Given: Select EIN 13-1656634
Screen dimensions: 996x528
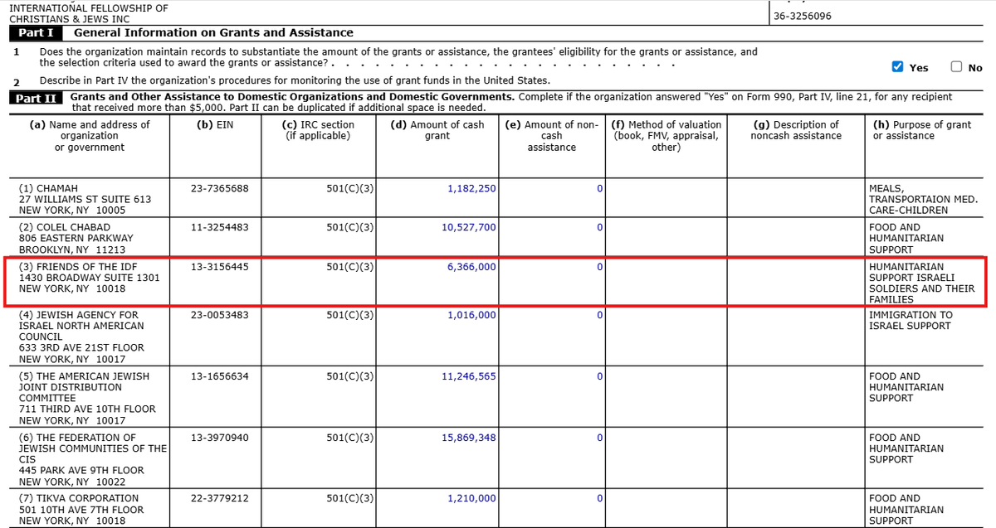Looking at the screenshot, I should click(x=219, y=376).
